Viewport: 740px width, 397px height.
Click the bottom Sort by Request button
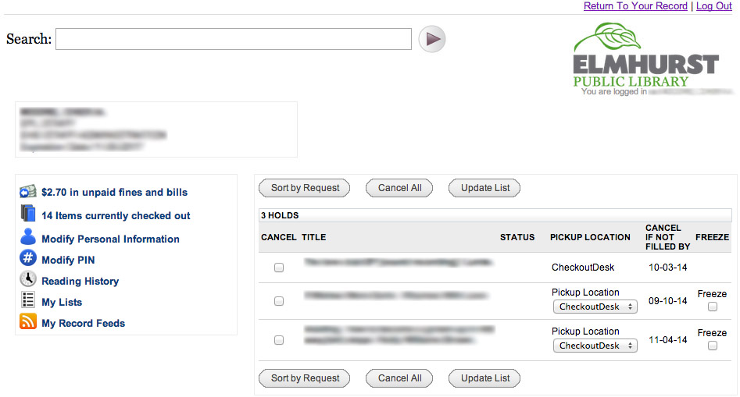(305, 378)
